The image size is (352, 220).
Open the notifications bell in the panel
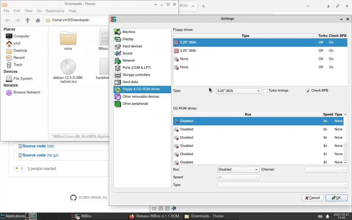(328, 216)
